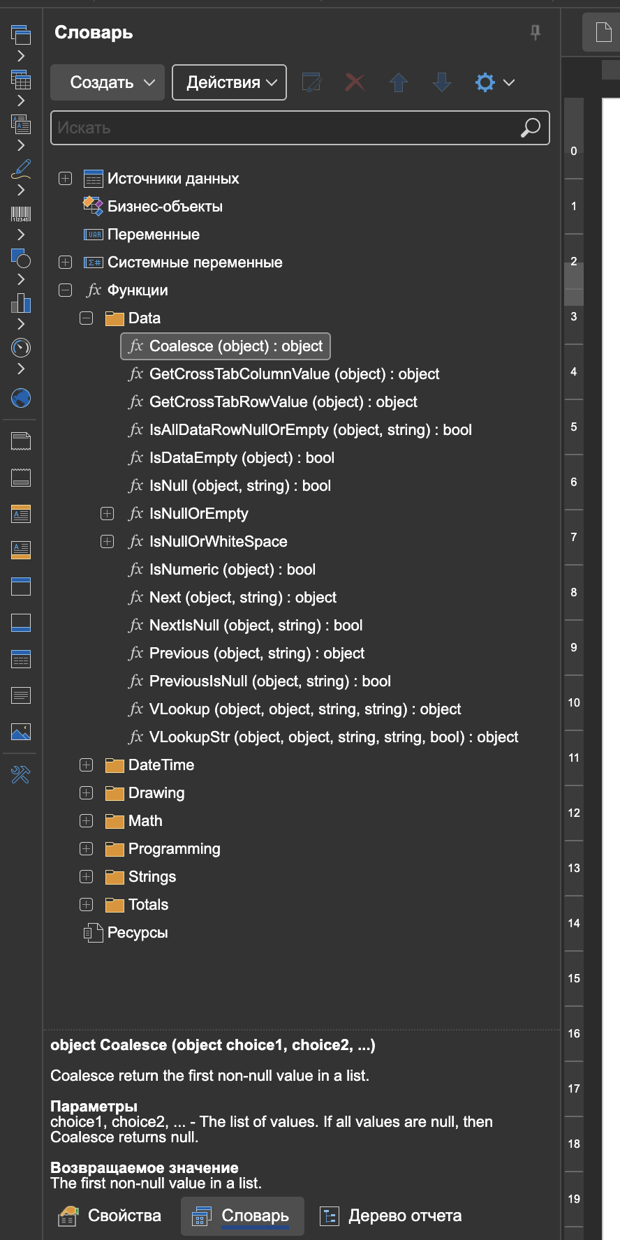Expand the IsNullOrWhiteSpace function node
620x1240 pixels.
(x=107, y=542)
